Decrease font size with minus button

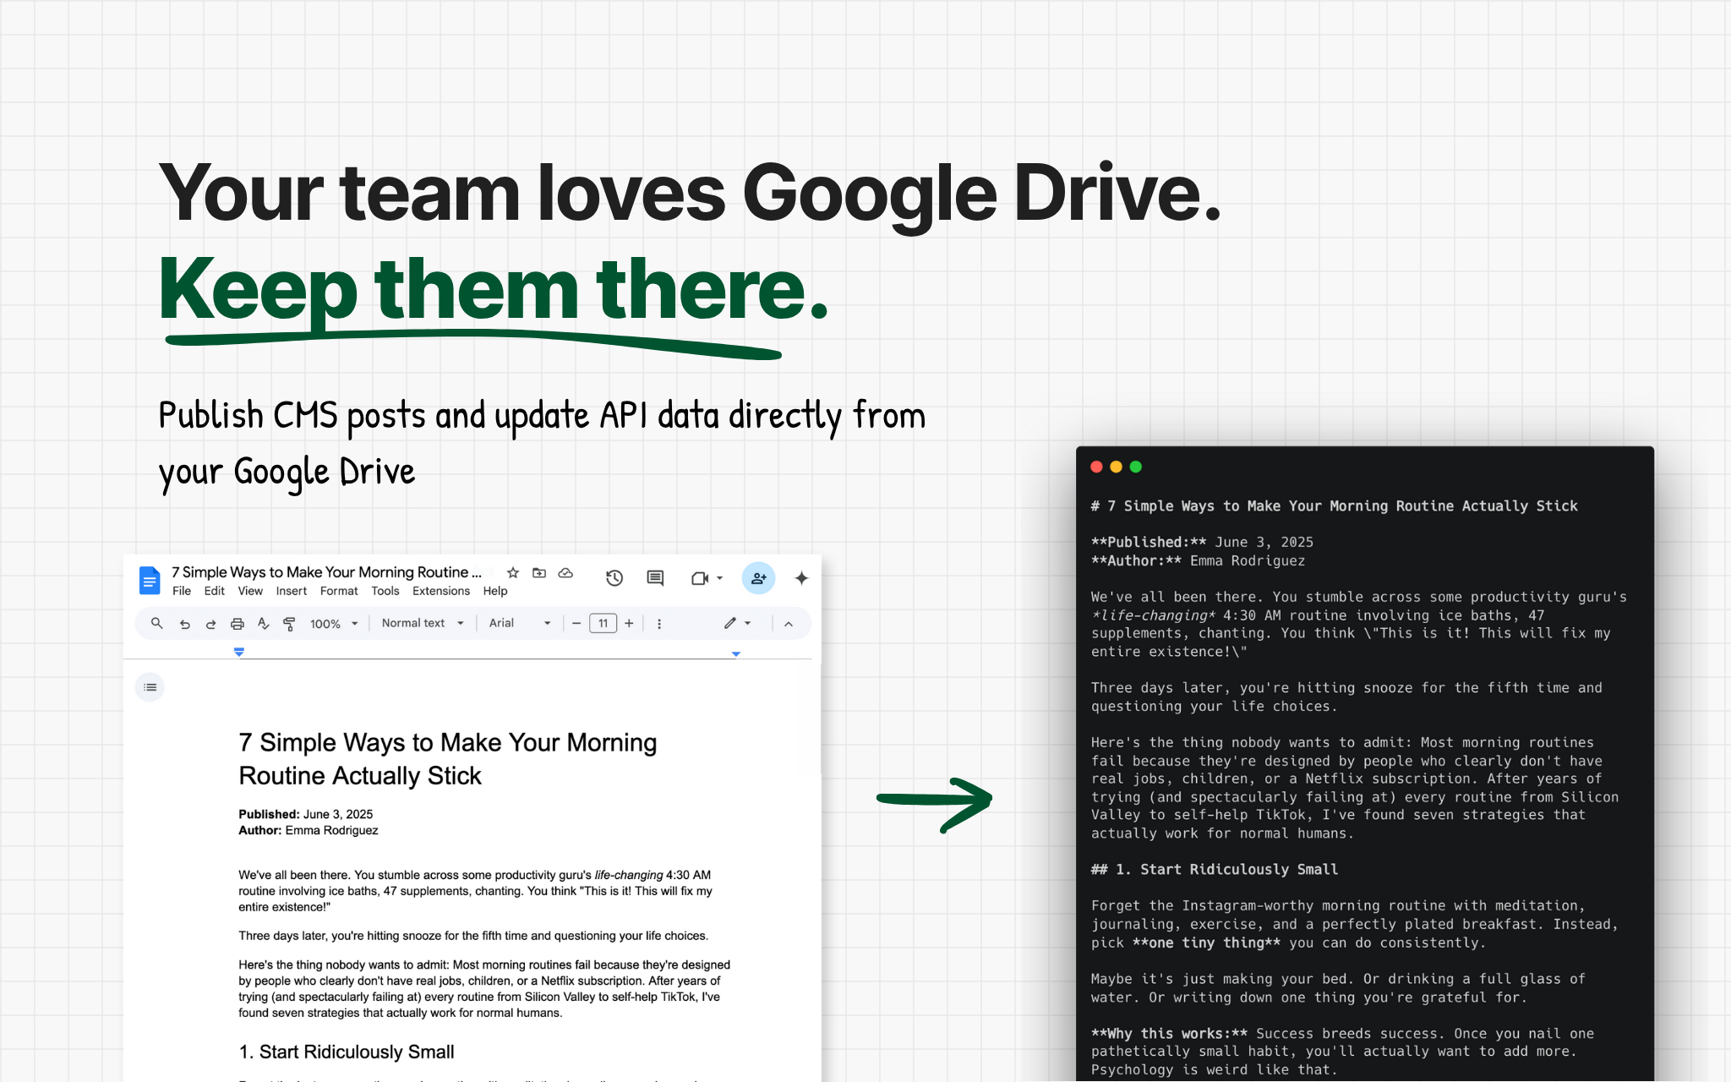pos(576,623)
